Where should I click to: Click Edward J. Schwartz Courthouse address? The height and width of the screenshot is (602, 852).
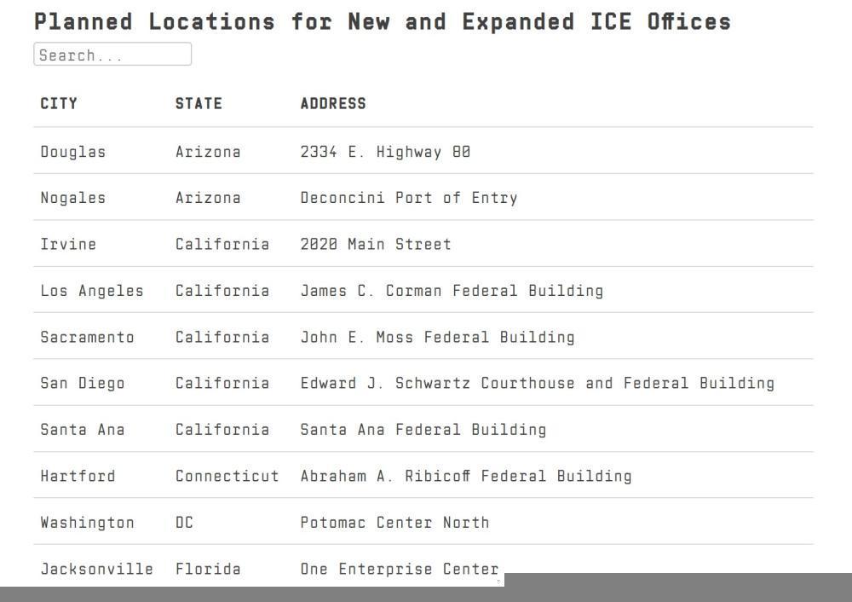click(x=537, y=383)
